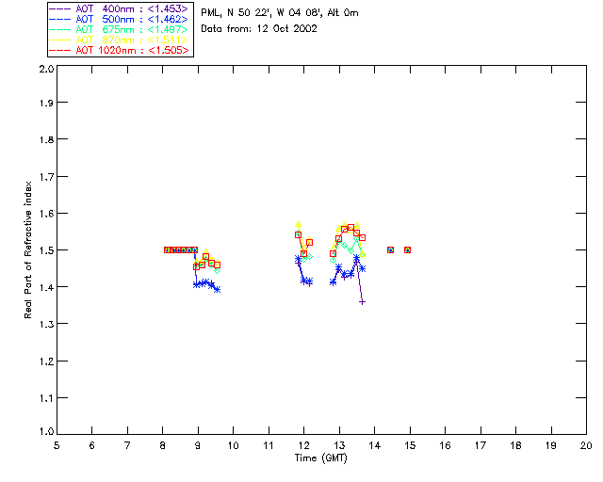Click the x-axis tick label 18

coord(515,445)
